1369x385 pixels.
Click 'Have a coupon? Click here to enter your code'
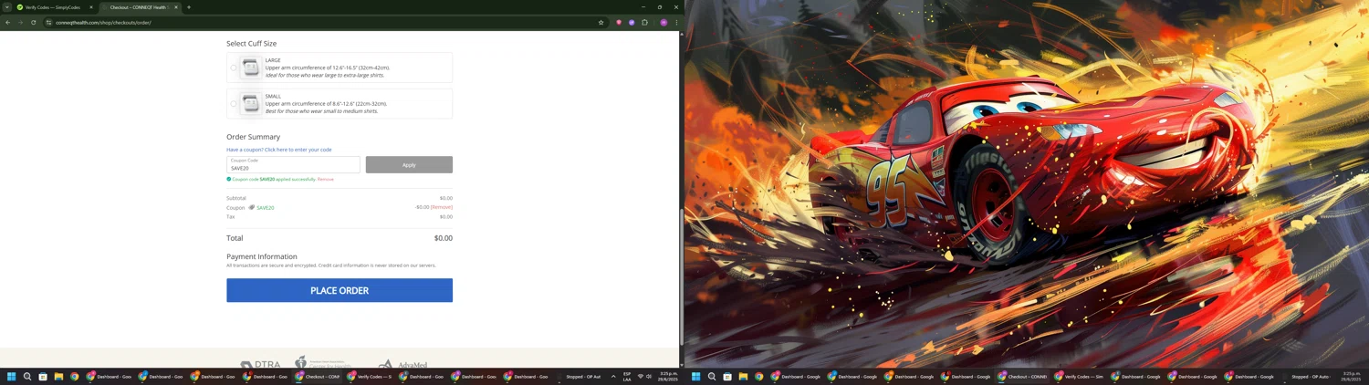pyautogui.click(x=279, y=150)
